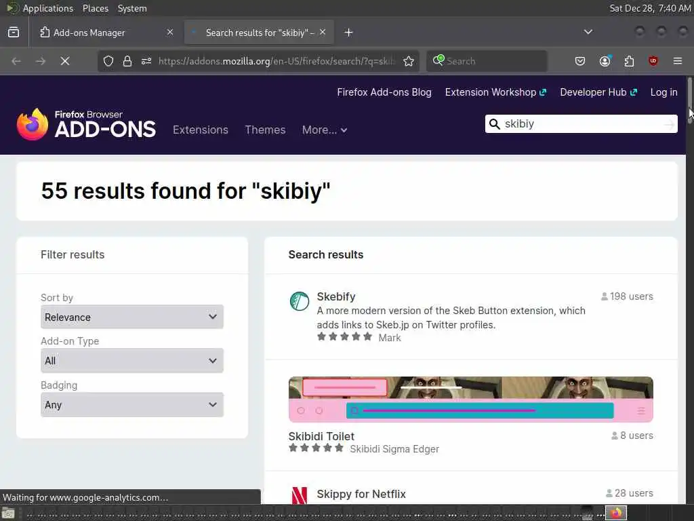
Task: Stop loading the page
Action: pyautogui.click(x=65, y=61)
